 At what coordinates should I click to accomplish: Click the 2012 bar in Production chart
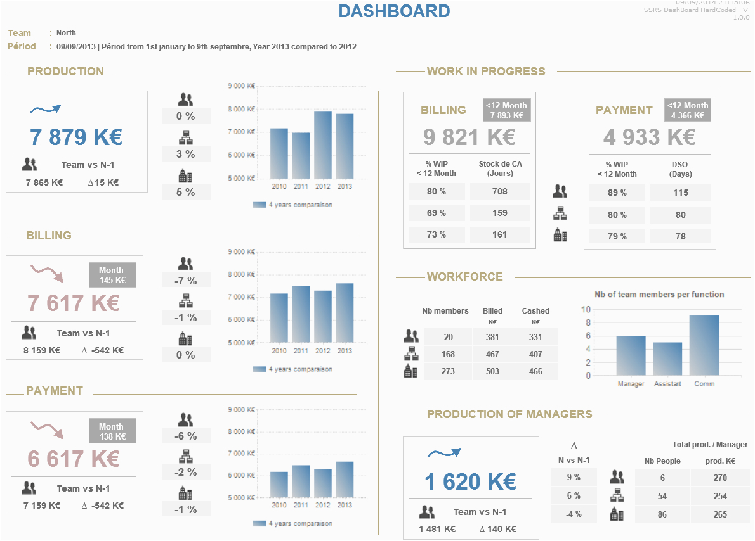pyautogui.click(x=323, y=146)
